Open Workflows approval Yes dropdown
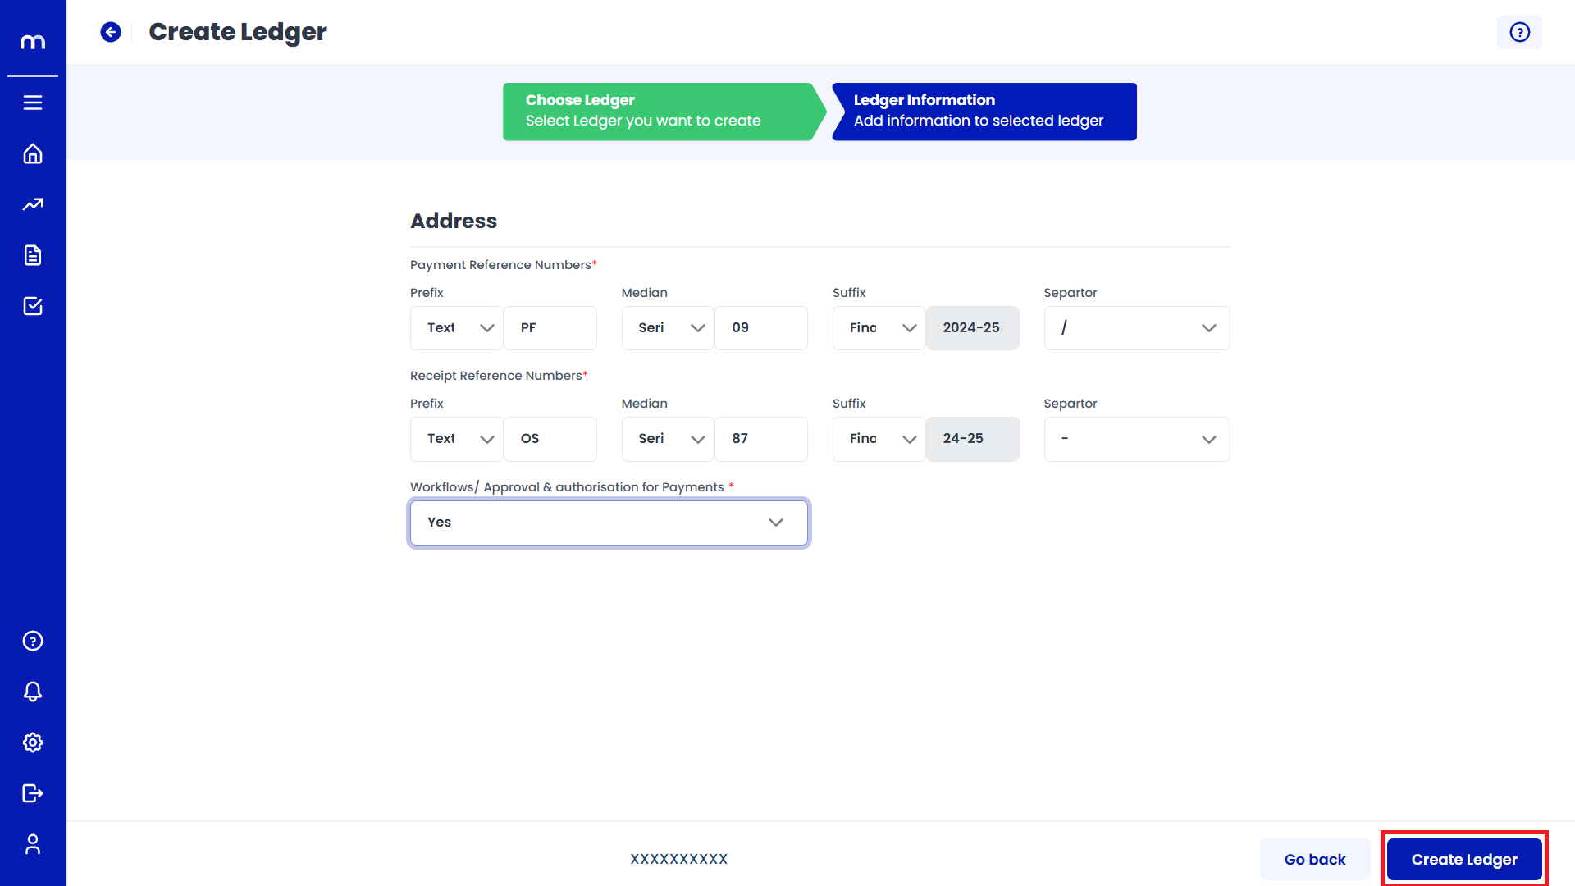This screenshot has width=1575, height=886. 609,523
